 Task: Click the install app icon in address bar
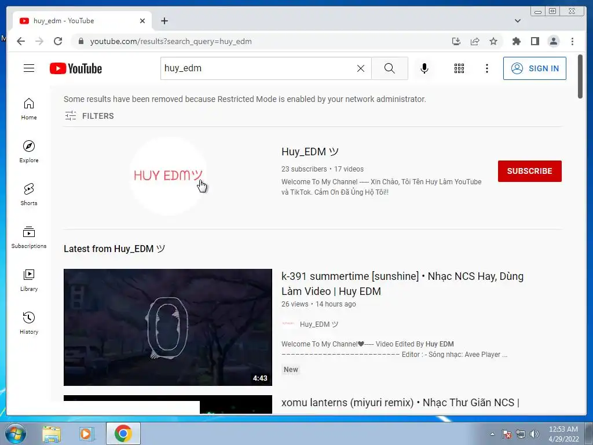coord(456,41)
